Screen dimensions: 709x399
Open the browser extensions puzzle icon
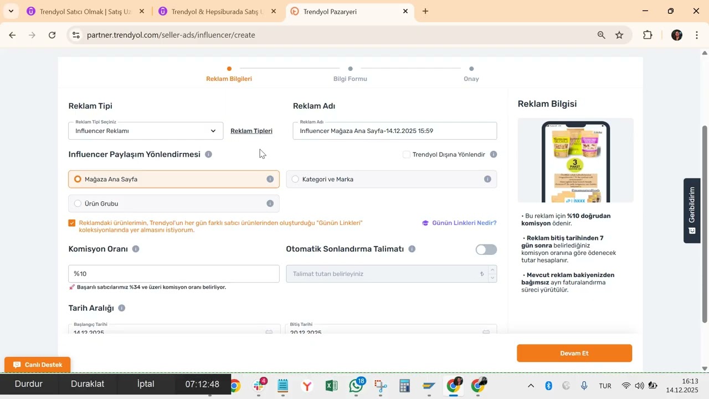coord(648,35)
